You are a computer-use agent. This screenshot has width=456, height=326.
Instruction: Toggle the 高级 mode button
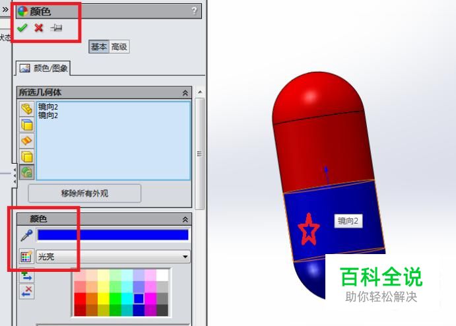(x=119, y=47)
